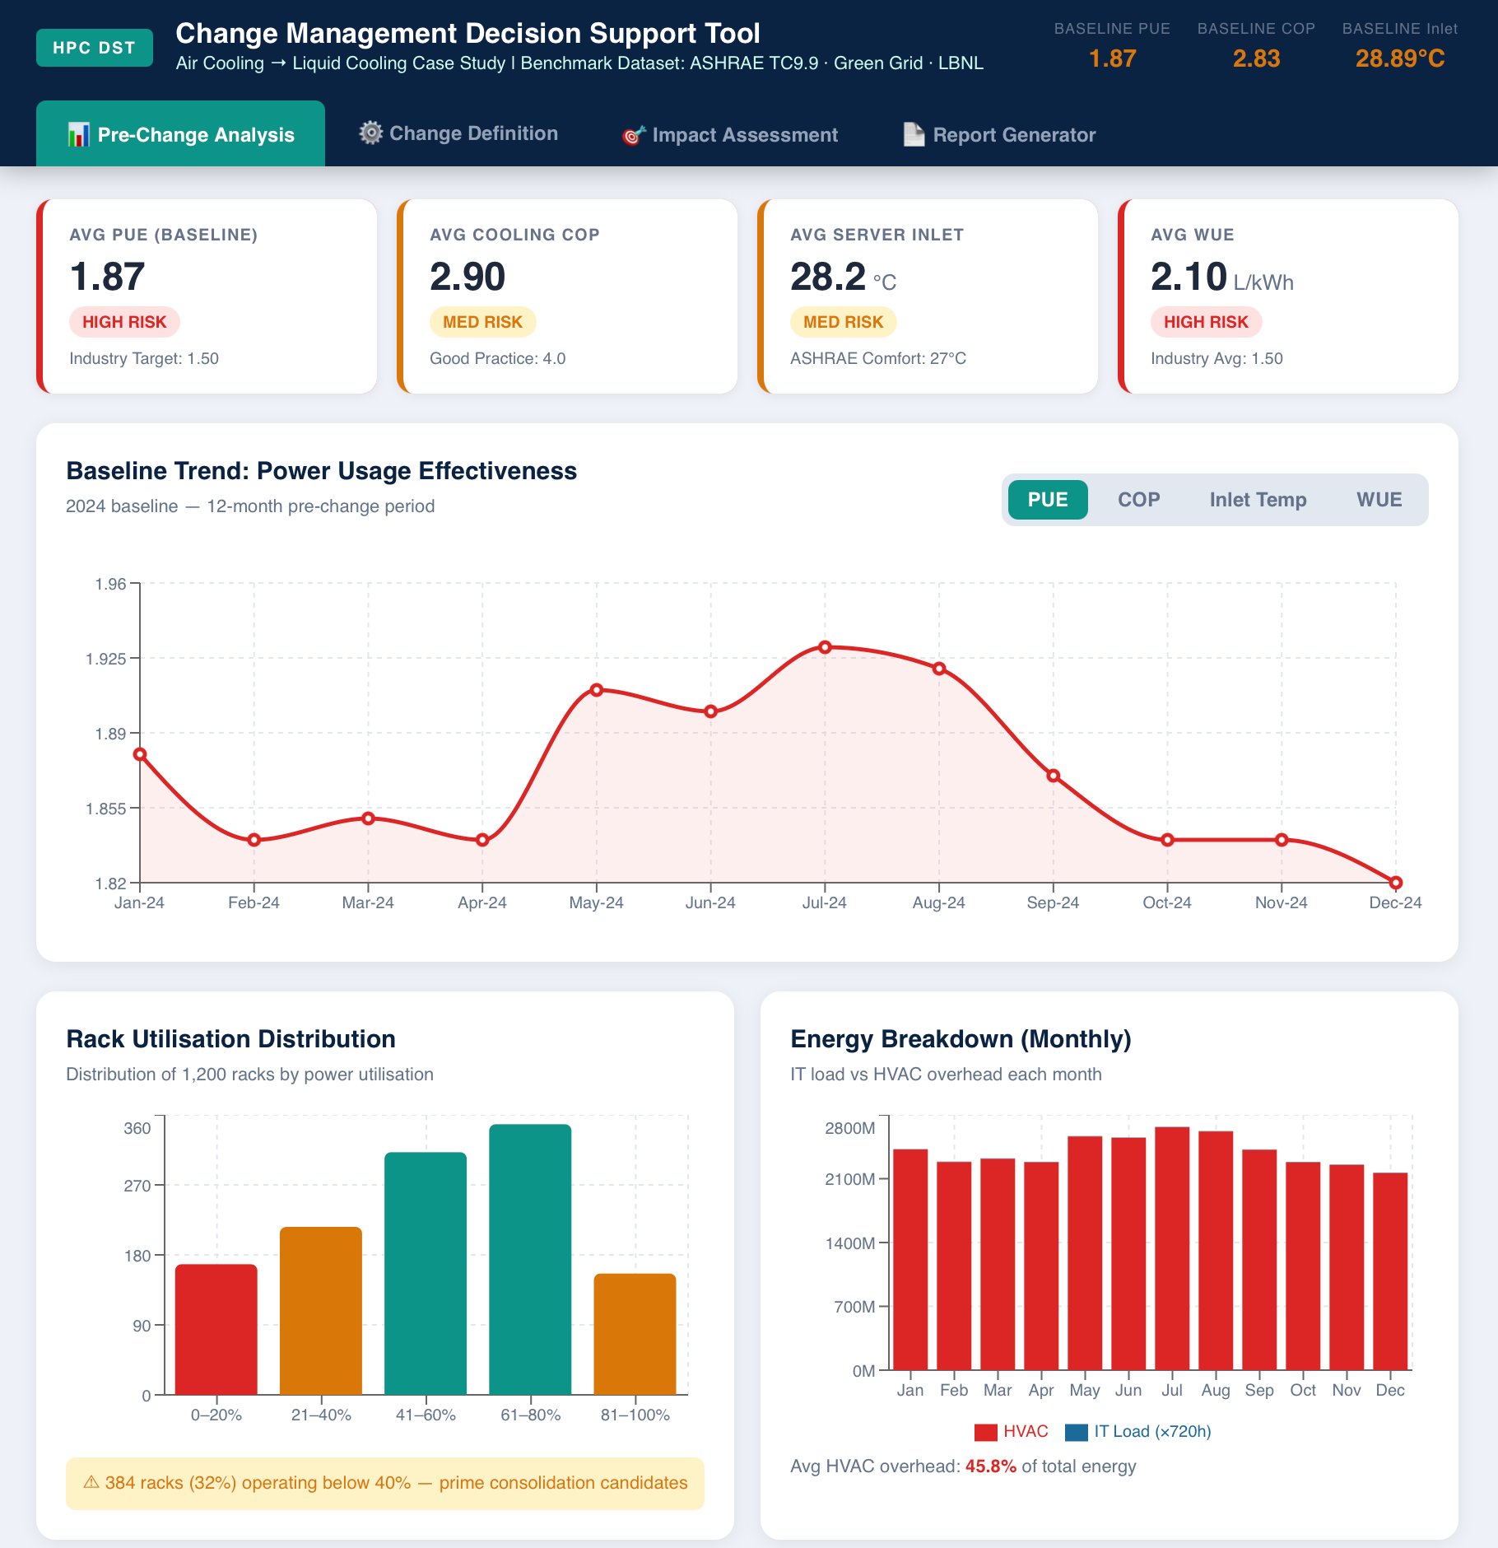
Task: Click the Dec-24 data point on PUE chart
Action: (x=1395, y=883)
